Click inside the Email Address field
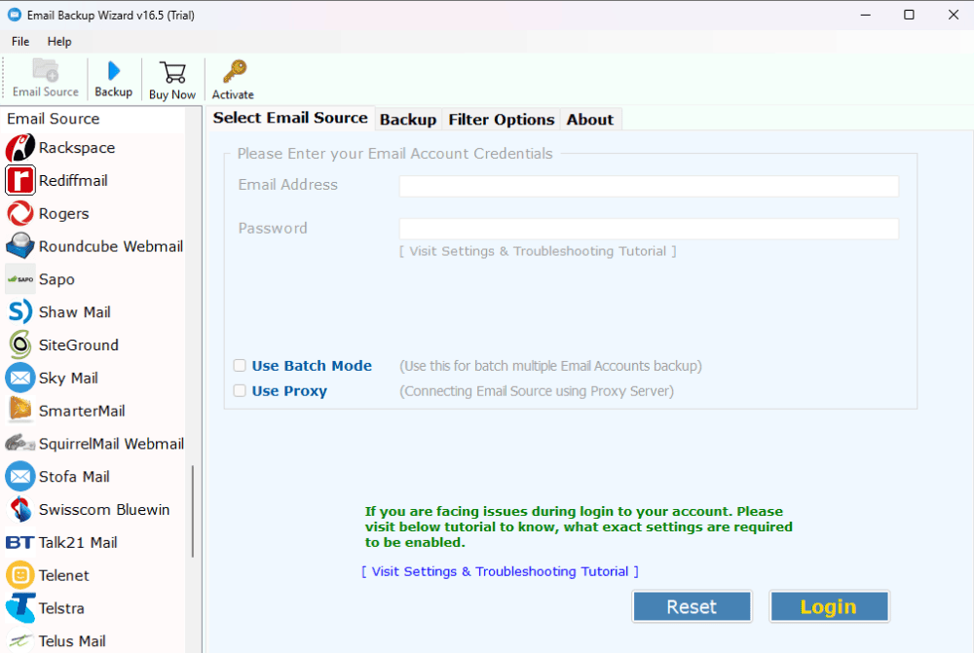 click(x=648, y=185)
